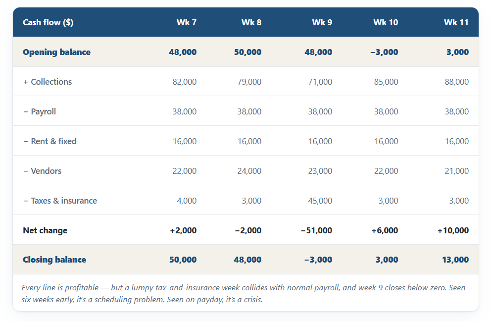Select the Net change row label
The height and width of the screenshot is (322, 492).
(45, 230)
